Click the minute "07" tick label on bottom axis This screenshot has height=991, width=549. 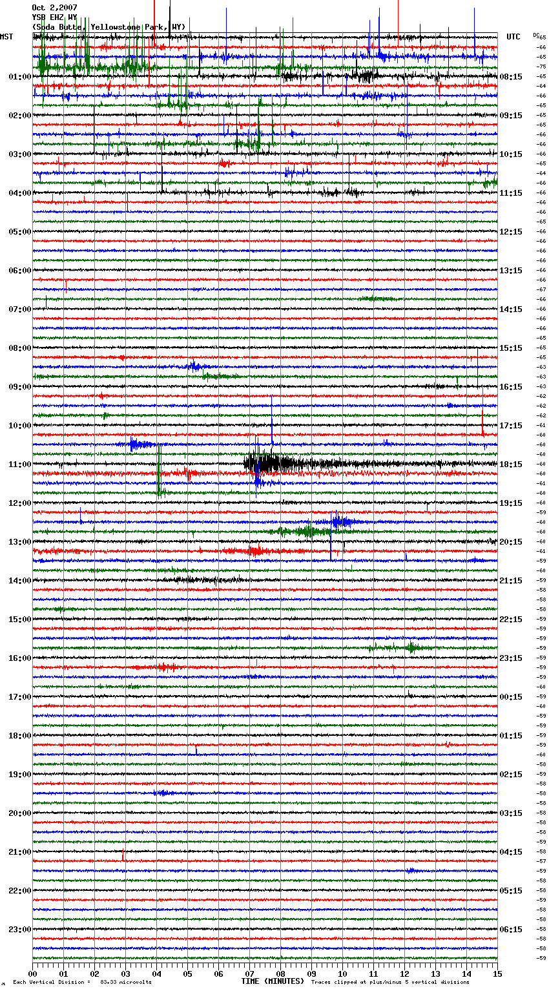249,973
